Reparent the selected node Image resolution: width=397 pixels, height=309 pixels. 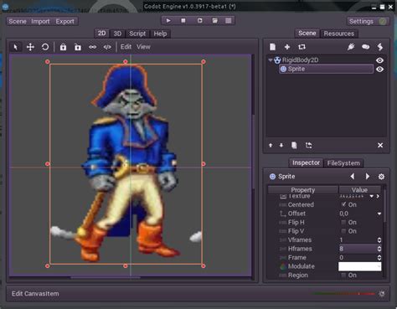click(x=308, y=145)
